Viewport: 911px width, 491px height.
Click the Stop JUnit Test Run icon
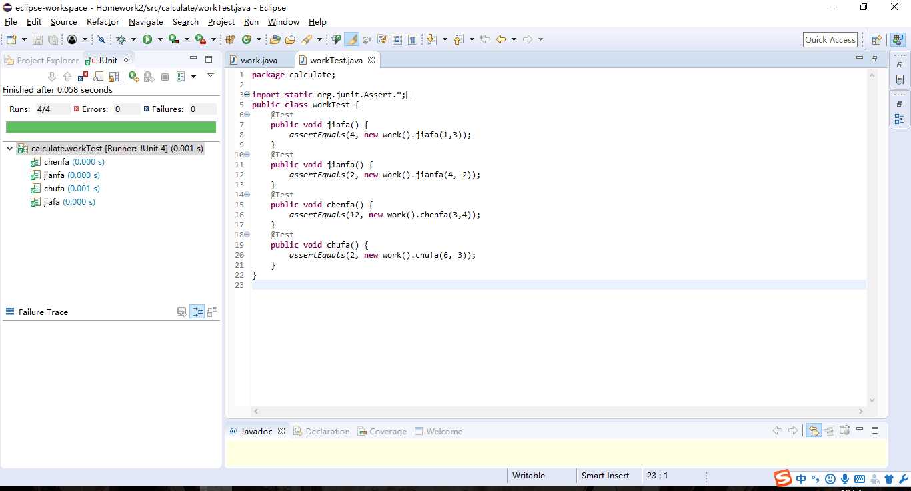[x=165, y=77]
